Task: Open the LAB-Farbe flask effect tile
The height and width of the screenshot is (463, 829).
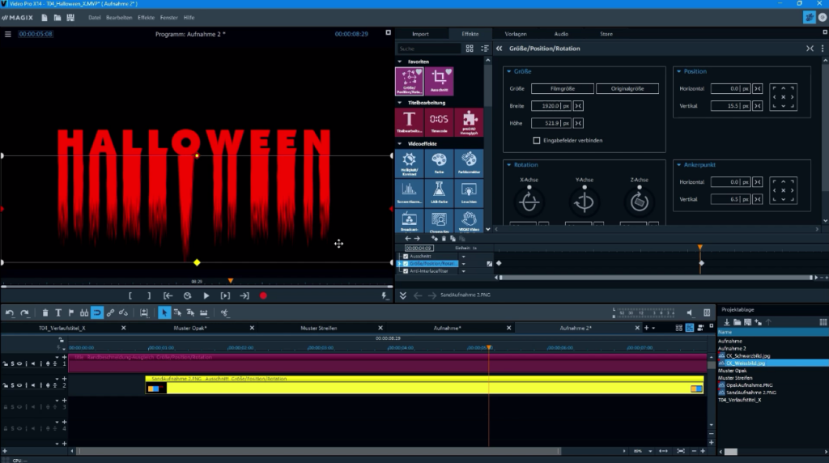Action: (439, 193)
